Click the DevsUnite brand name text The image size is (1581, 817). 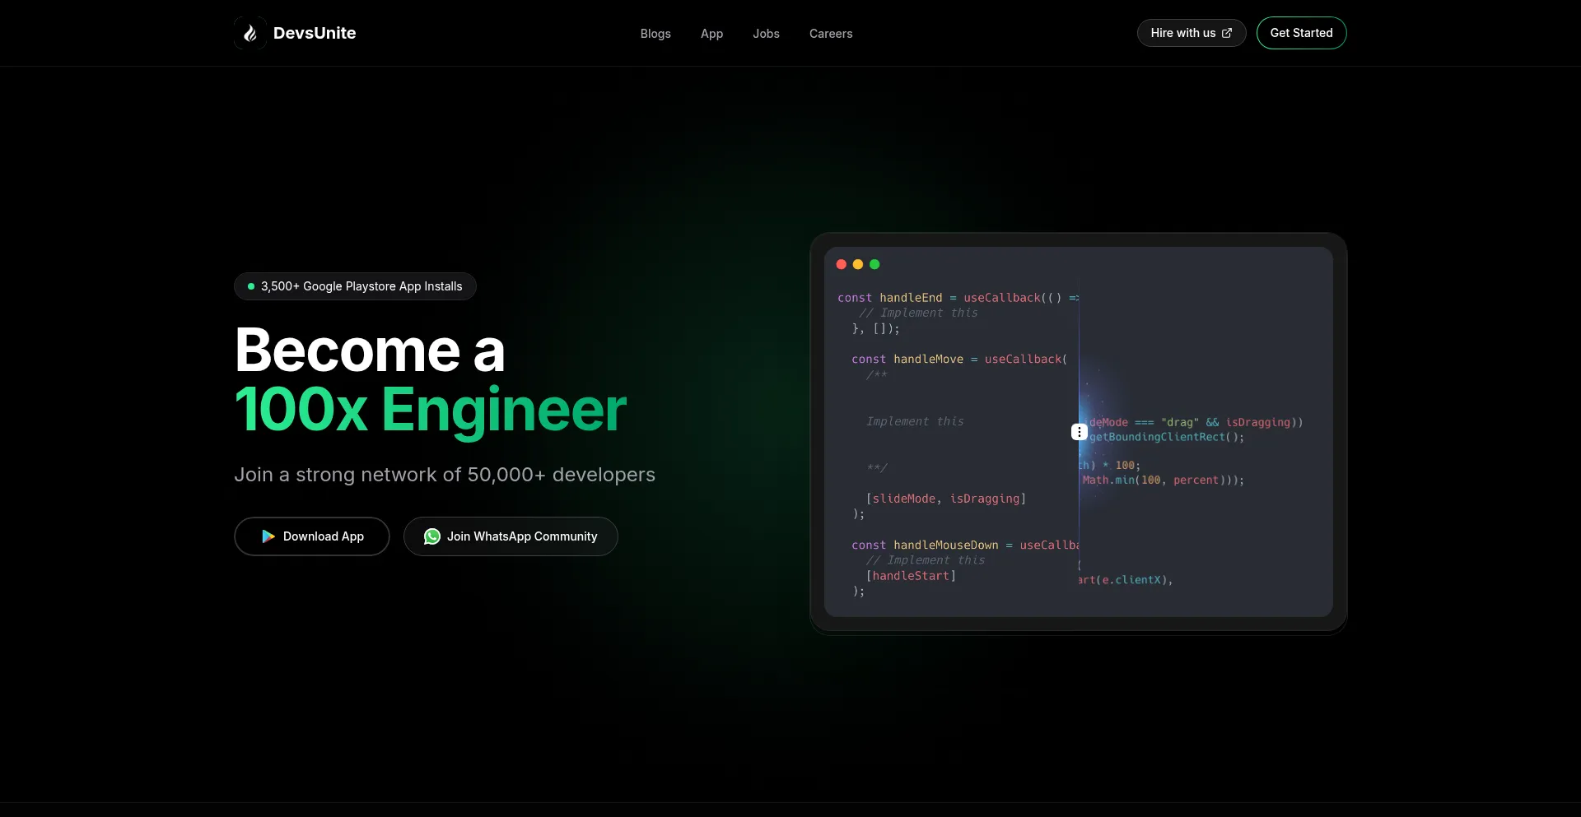click(x=315, y=33)
